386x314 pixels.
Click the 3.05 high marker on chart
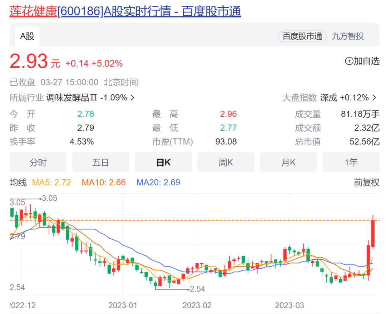point(49,198)
